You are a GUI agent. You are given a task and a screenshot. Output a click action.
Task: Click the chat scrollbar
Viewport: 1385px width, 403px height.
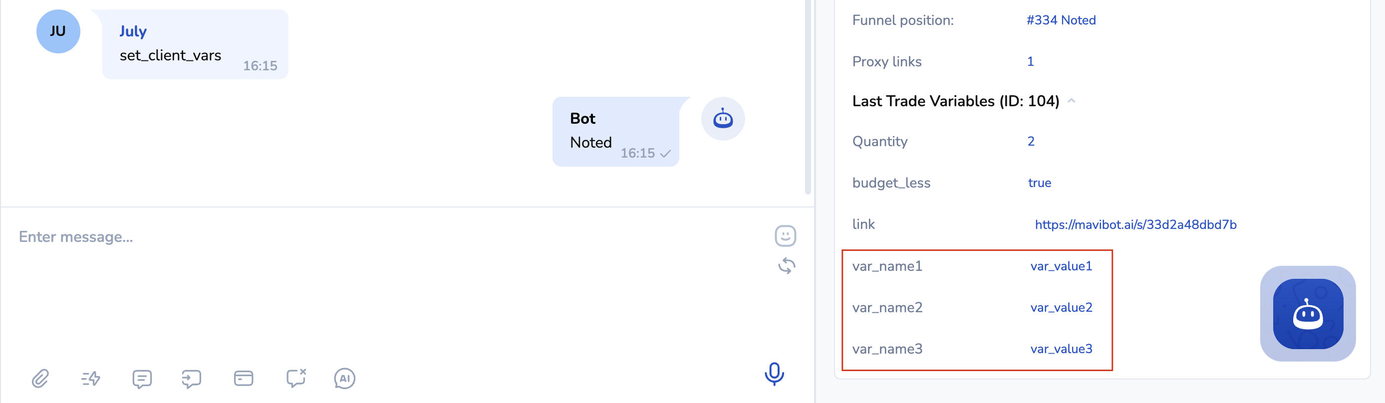point(808,97)
